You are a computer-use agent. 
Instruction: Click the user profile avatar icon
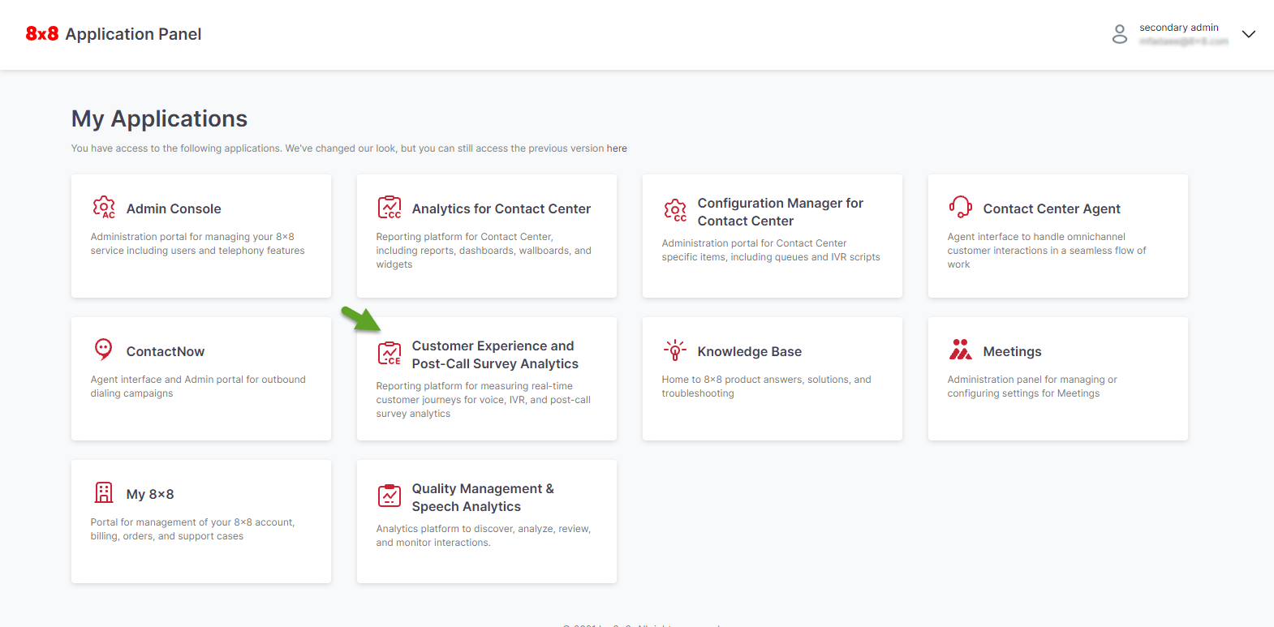[x=1120, y=34]
